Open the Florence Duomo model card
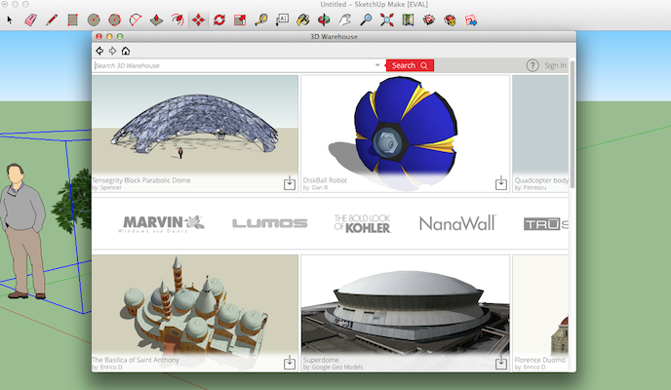 [540, 313]
